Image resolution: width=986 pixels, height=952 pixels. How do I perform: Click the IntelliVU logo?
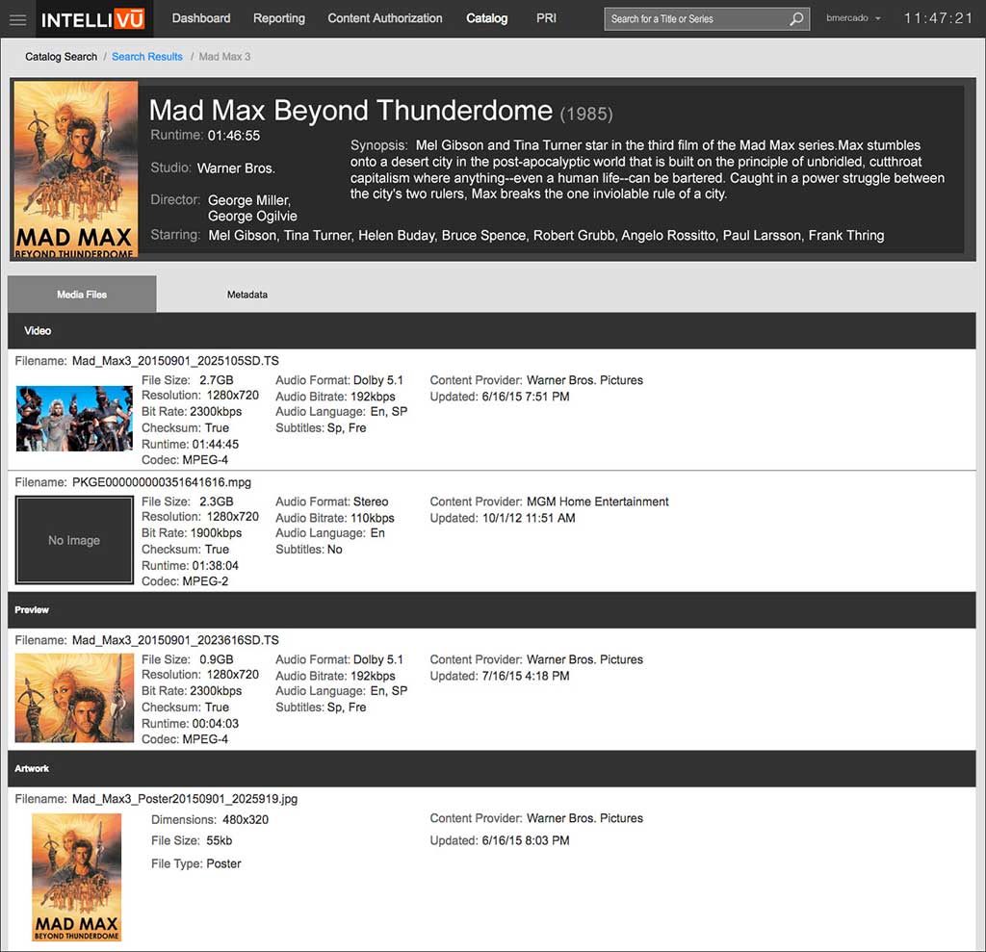coord(90,19)
